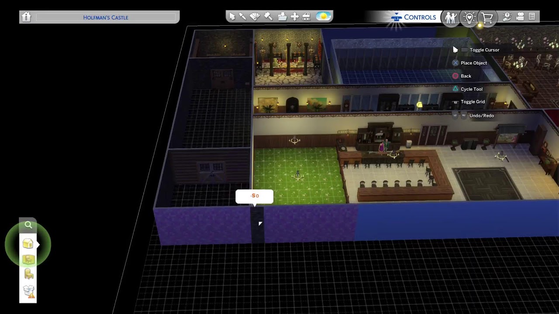Expand the catalog panel arrow
This screenshot has height=314, width=559.
tap(38, 245)
